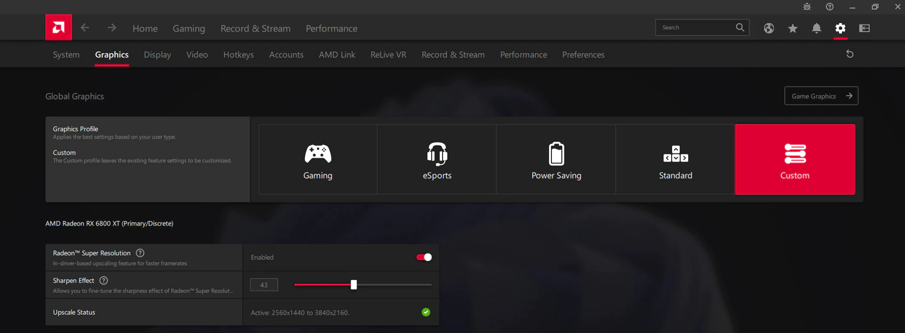
Task: Open the bug report icon
Action: click(807, 7)
